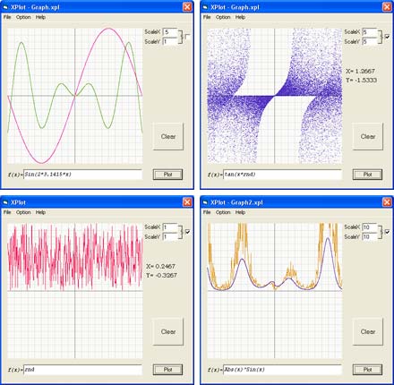Click the XPlot icon in the untitled XPlot window
Viewport: 394px width, 385px height.
[x=5, y=202]
